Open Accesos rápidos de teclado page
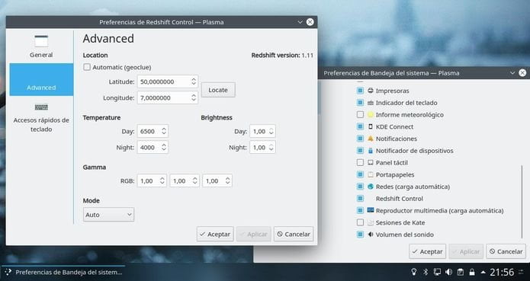530x281 pixels. pyautogui.click(x=41, y=117)
